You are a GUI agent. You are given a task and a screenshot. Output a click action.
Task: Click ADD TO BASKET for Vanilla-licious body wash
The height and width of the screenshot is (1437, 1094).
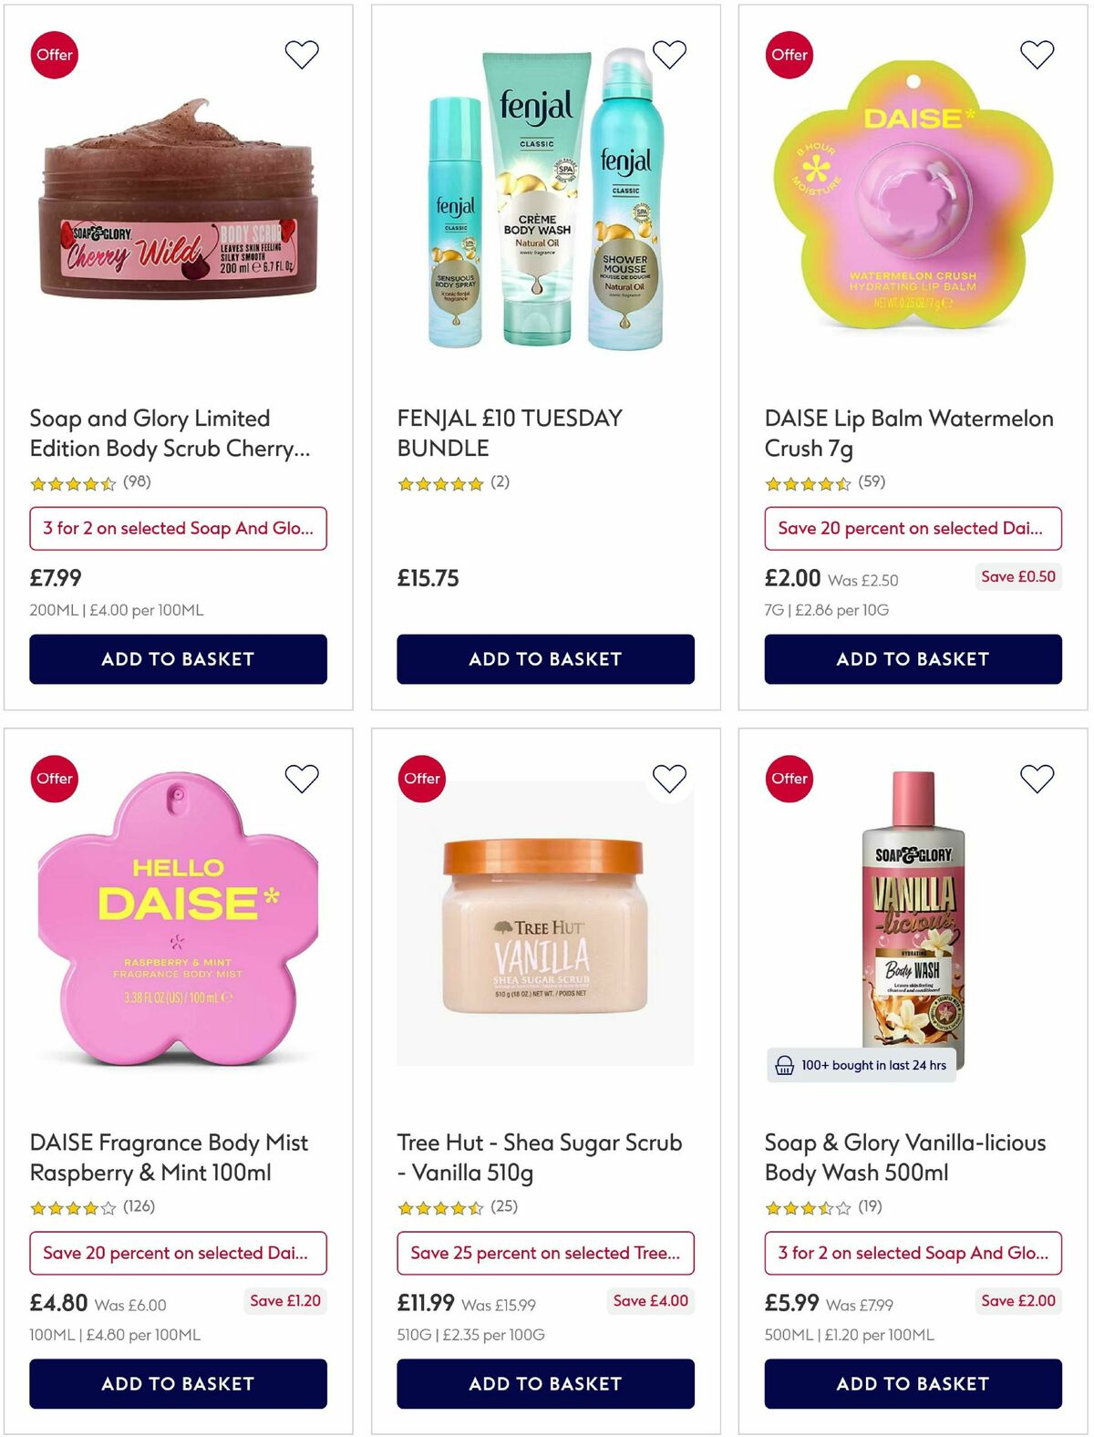tap(911, 1383)
